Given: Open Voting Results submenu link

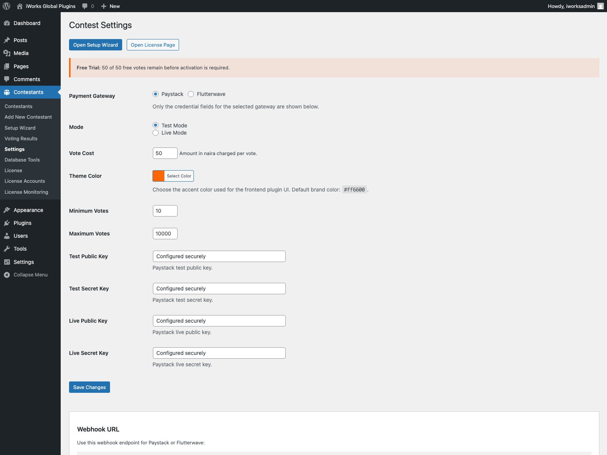Looking at the screenshot, I should (21, 138).
